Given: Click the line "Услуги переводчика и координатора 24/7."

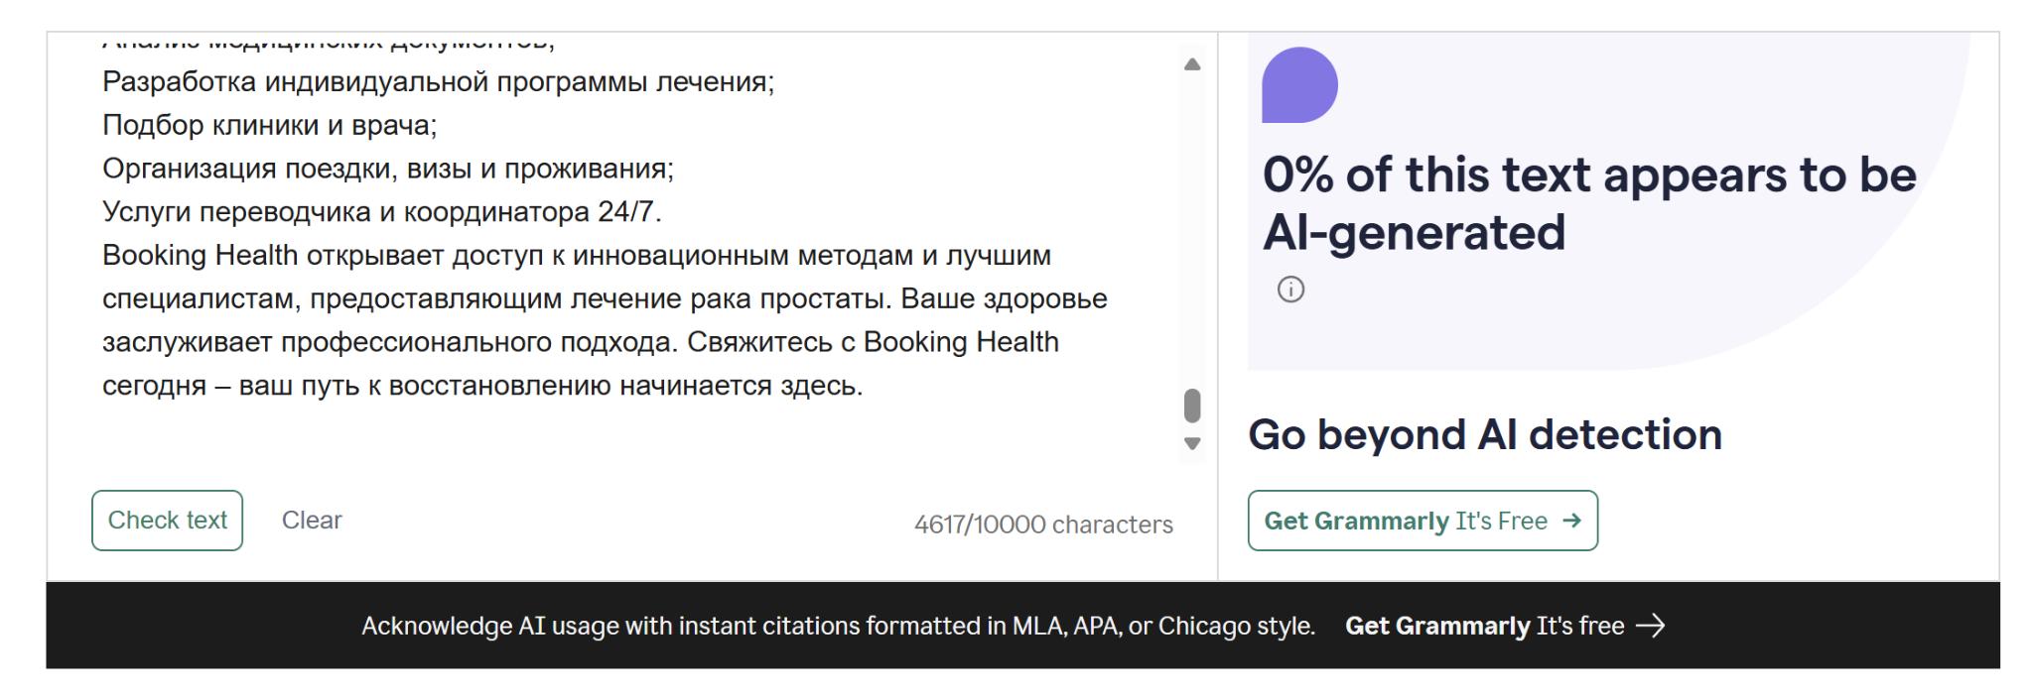Looking at the screenshot, I should pyautogui.click(x=381, y=212).
